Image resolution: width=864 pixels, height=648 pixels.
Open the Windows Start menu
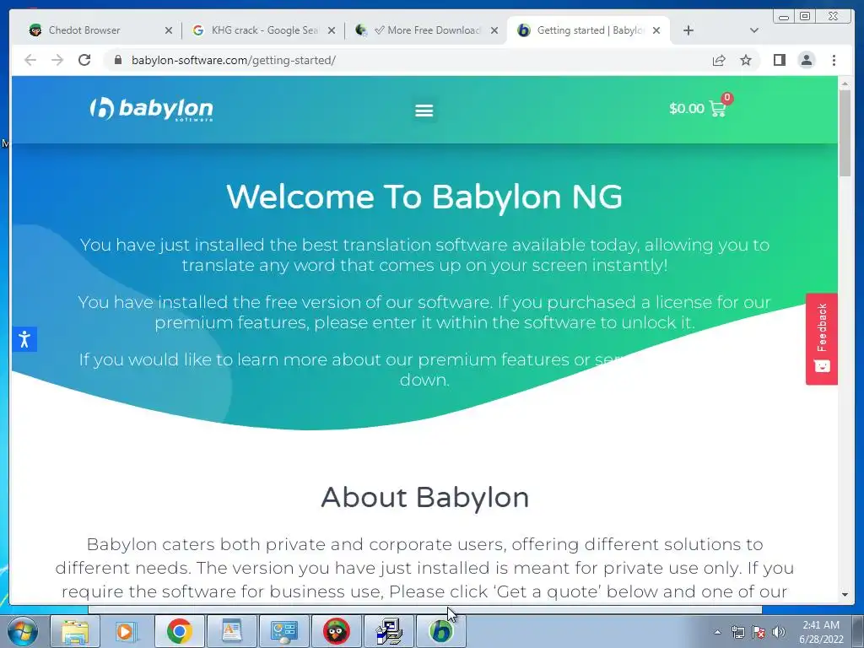(23, 631)
